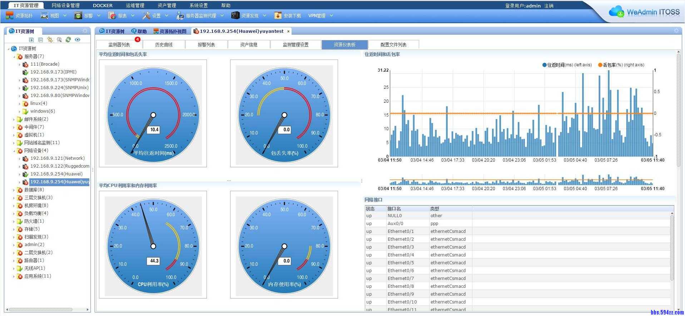Expand the 数据库(8) tree node
This screenshot has height=316, width=685.
(x=14, y=190)
